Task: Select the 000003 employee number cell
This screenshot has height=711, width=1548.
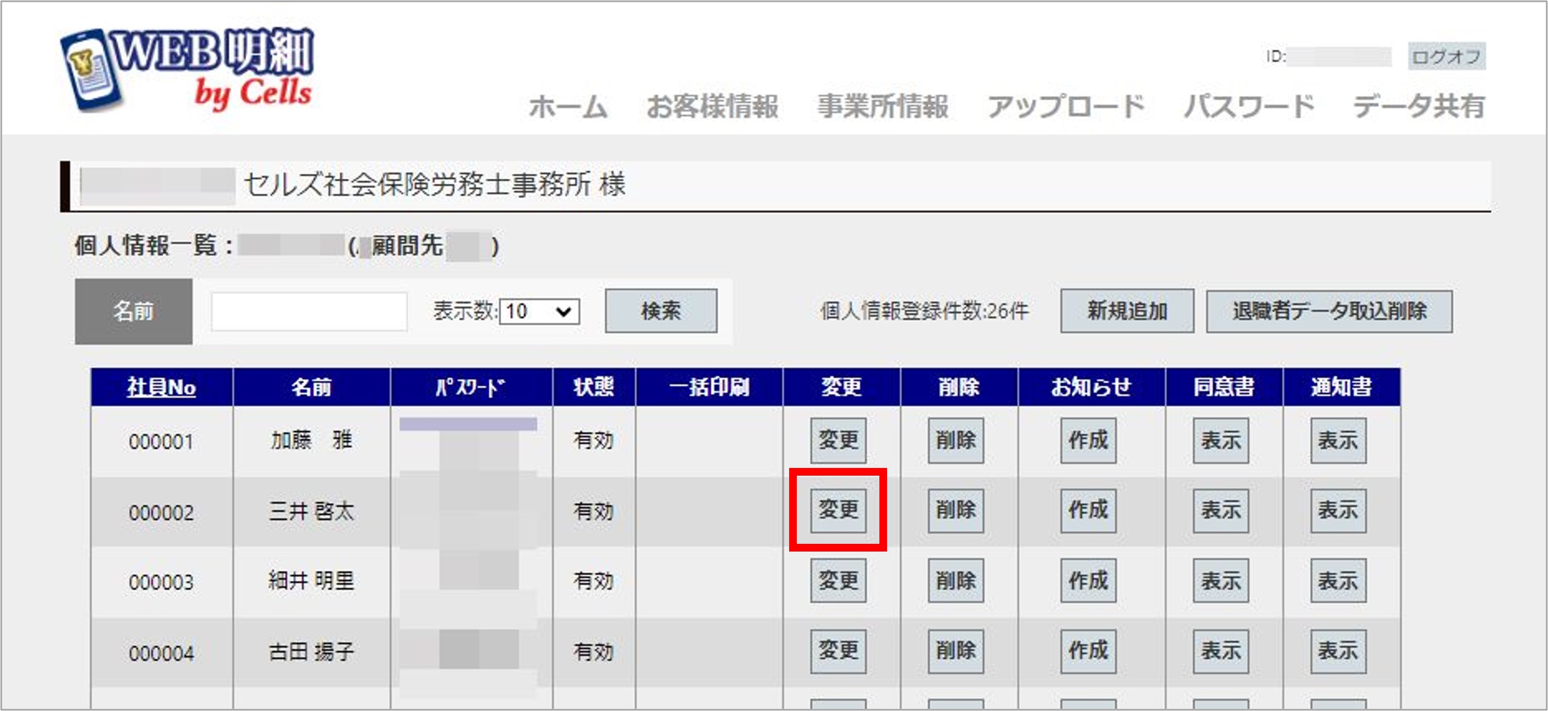Action: coord(161,582)
